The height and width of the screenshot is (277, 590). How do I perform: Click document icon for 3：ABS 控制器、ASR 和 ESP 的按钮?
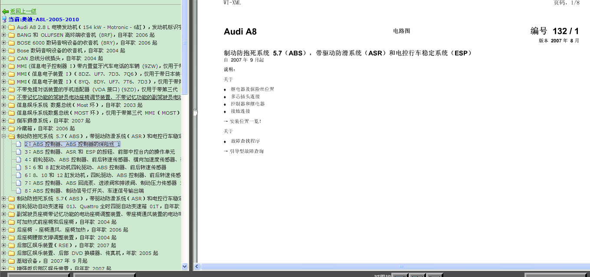(x=19, y=152)
